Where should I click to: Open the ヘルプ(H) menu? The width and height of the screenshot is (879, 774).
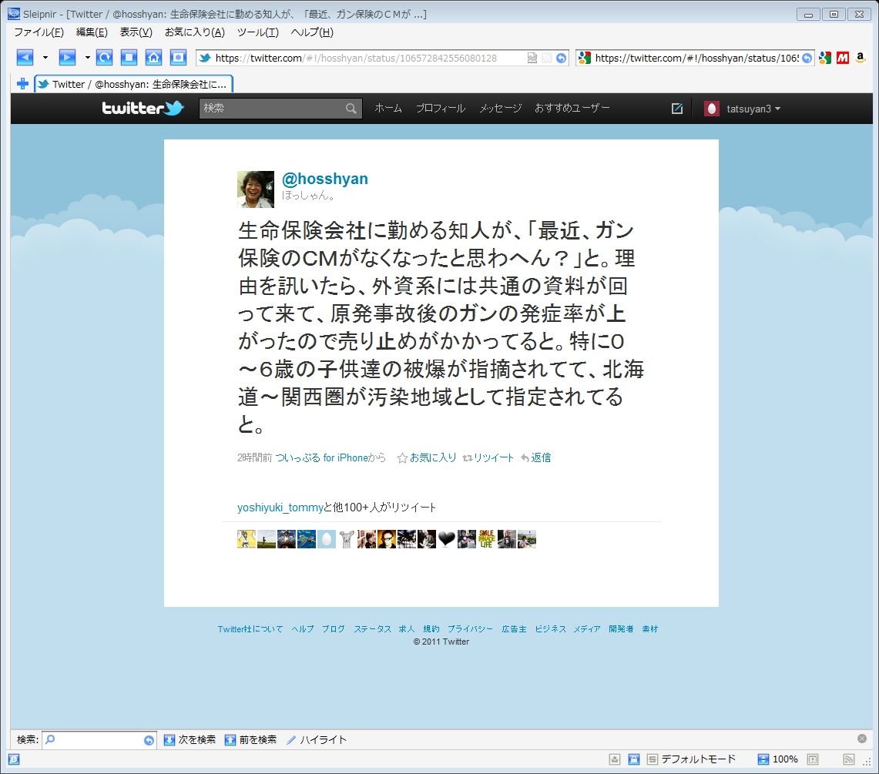pyautogui.click(x=312, y=32)
